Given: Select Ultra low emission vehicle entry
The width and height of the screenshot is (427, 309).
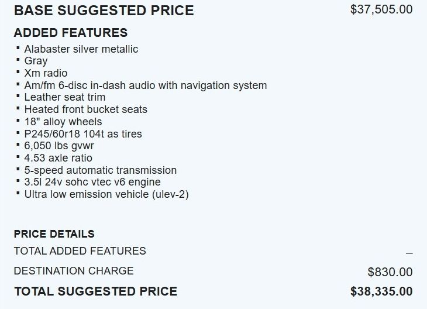Looking at the screenshot, I should [106, 194].
